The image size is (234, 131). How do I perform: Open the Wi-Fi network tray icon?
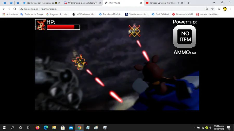point(203,128)
